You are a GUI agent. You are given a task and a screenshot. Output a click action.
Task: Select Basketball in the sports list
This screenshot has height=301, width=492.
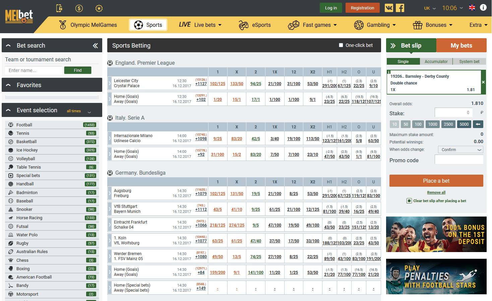point(52,142)
